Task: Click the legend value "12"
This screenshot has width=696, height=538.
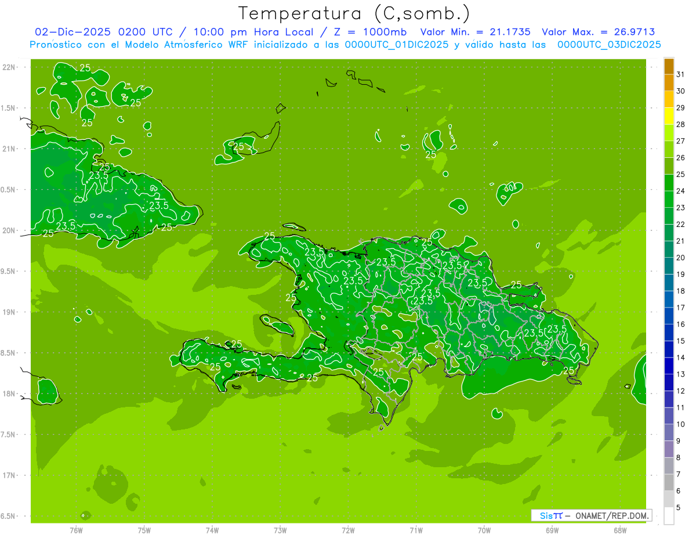Action: [x=680, y=391]
